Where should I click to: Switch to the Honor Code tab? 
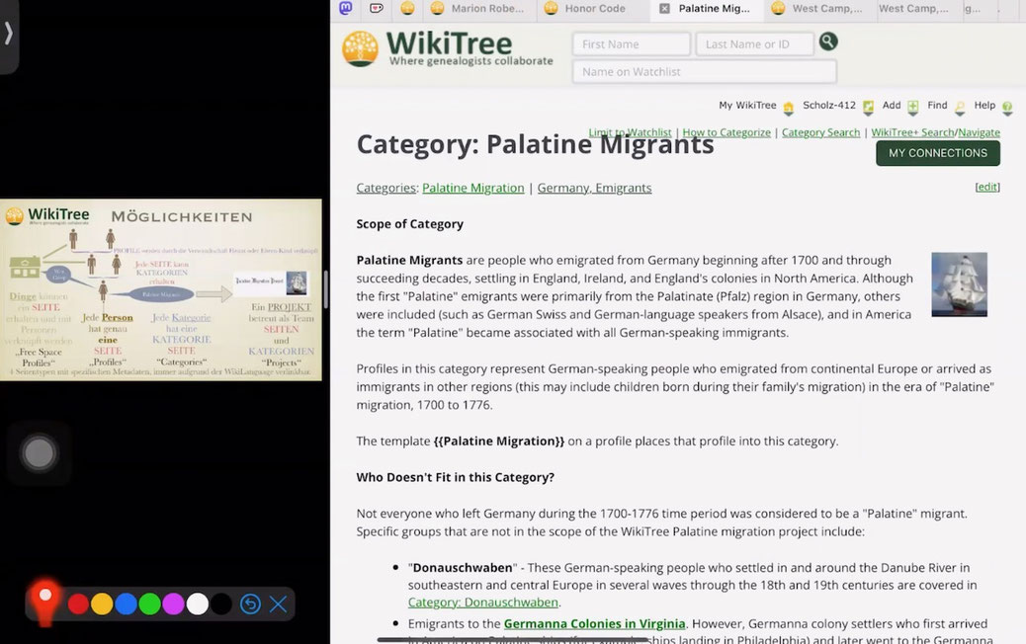pyautogui.click(x=594, y=9)
